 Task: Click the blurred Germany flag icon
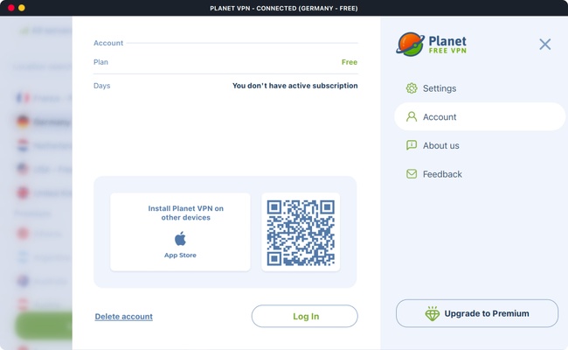[23, 122]
